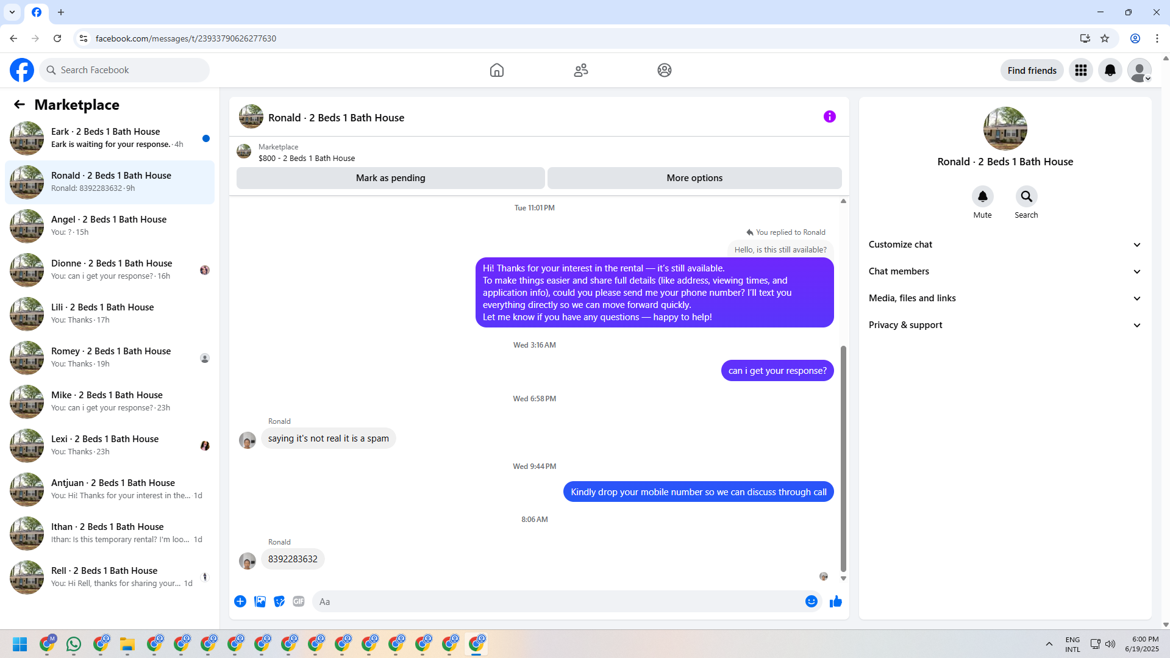Open more actions plus icon in composer
Image resolution: width=1170 pixels, height=658 pixels.
240,601
